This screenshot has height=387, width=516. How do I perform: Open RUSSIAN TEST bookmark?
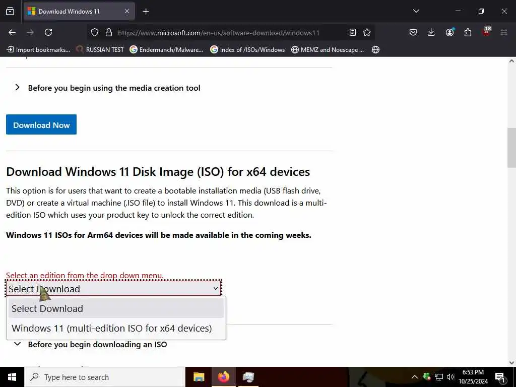pyautogui.click(x=100, y=50)
